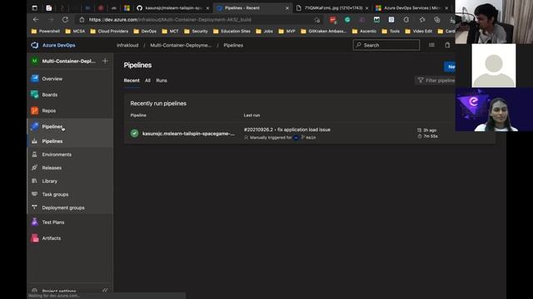Viewport: 533px width, 299px height.
Task: Open the Repos hub icon
Action: 35,110
